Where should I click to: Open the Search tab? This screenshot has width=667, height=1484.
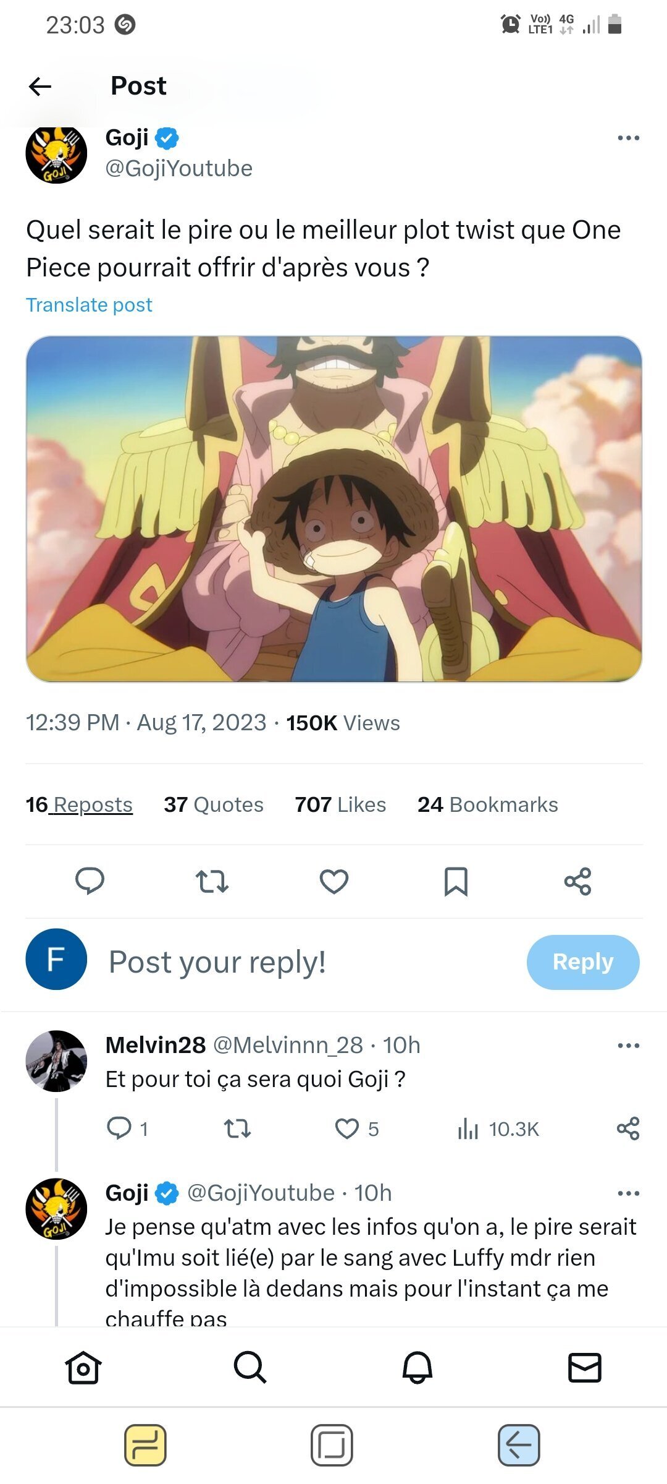tap(250, 1367)
